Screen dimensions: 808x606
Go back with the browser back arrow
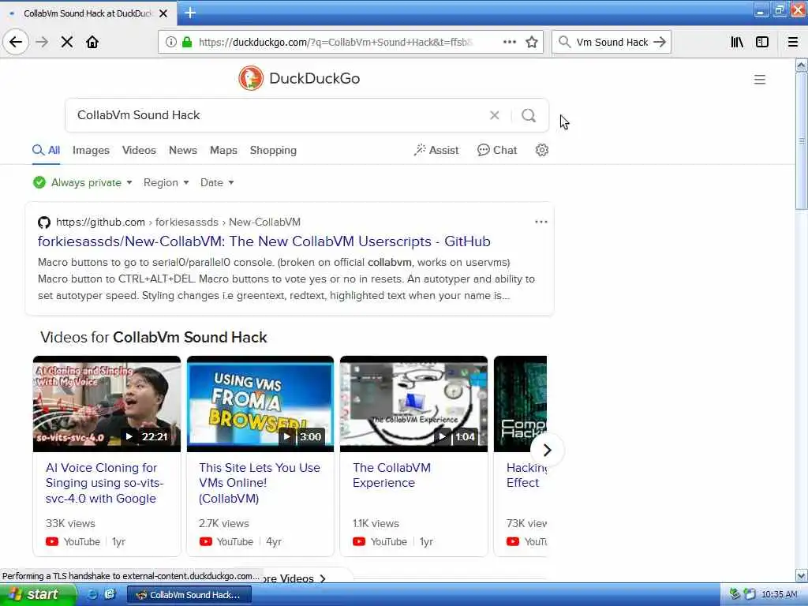pos(16,42)
